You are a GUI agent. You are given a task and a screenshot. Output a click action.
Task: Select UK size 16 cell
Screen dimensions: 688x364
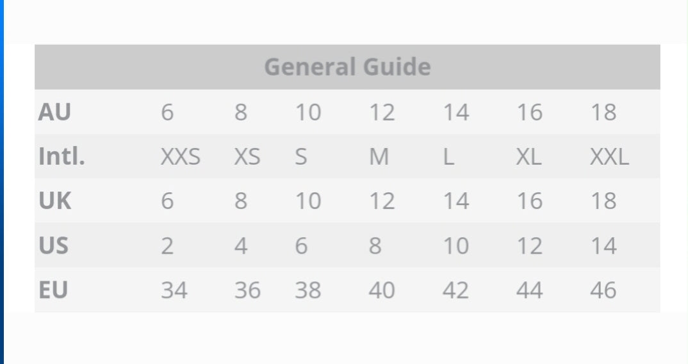[x=529, y=201]
